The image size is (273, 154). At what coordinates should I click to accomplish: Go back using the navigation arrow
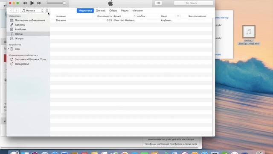coord(12,10)
